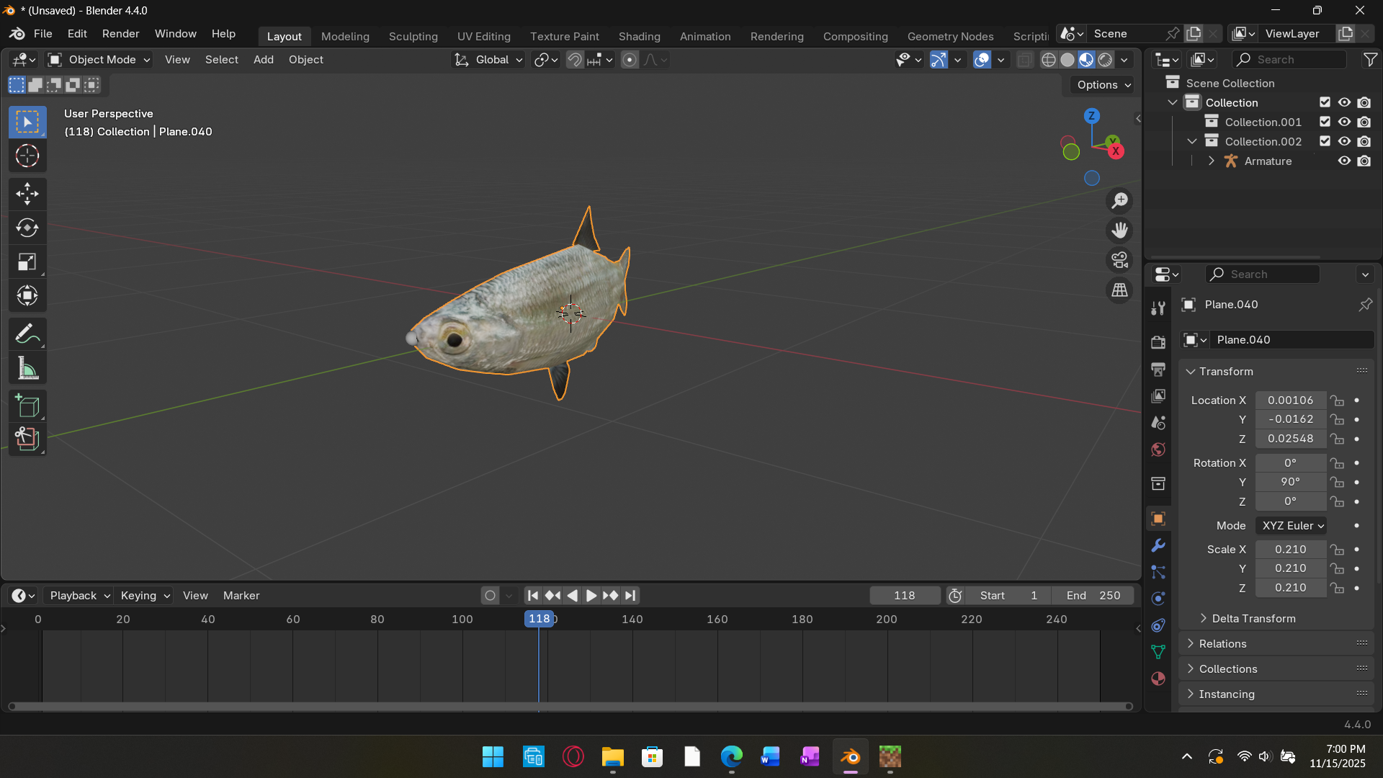
Task: Select the Select Box tool
Action: [27, 122]
